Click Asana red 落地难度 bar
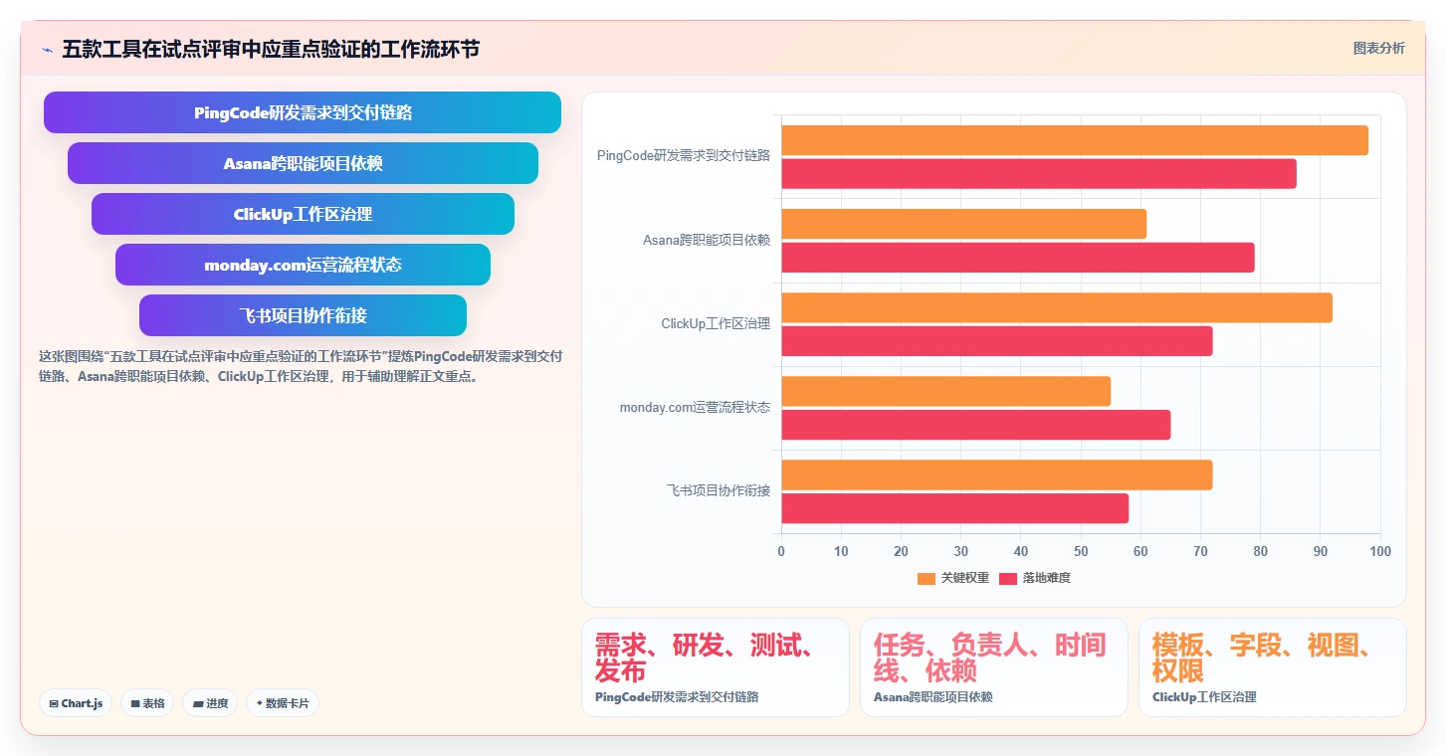 click(x=1018, y=257)
